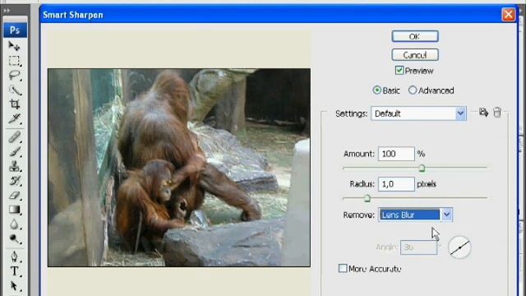Save current sharpen settings icon
The width and height of the screenshot is (526, 296).
(483, 113)
